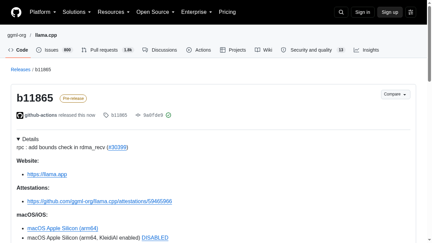Screen dimensions: 432x243
Task: Open the green verified checkmark status
Action: pos(168,115)
